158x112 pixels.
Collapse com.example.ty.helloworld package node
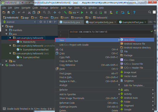click(10, 38)
